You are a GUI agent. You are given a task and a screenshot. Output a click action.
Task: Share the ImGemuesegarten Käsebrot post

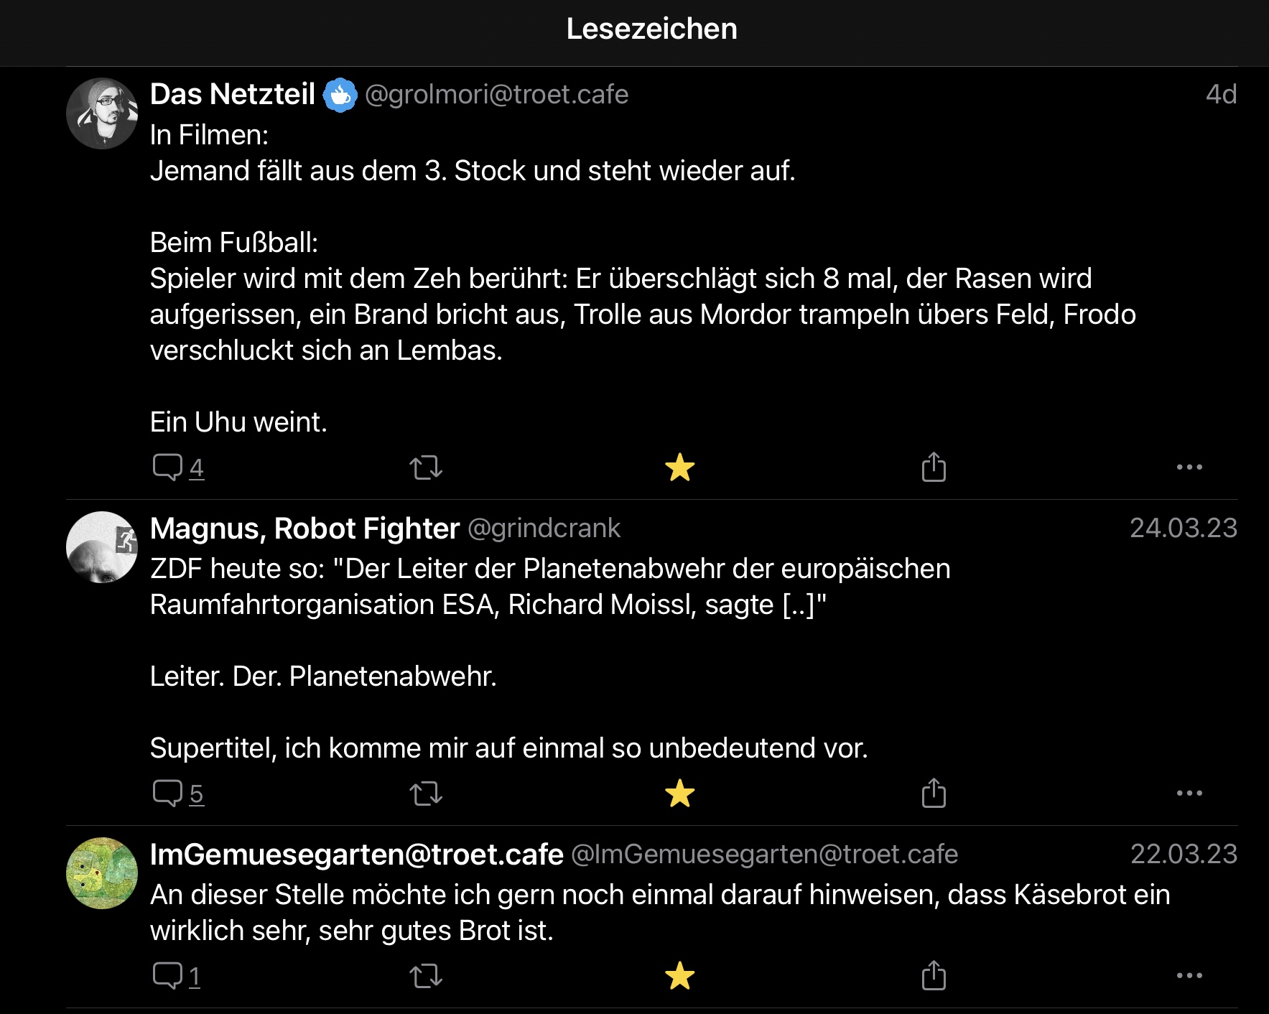[x=934, y=976]
